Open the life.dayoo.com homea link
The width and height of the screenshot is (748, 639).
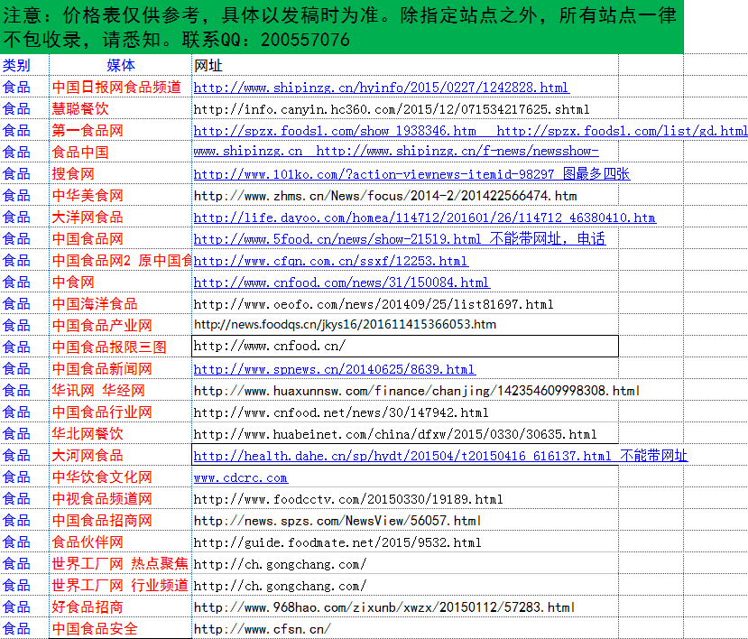tap(425, 218)
